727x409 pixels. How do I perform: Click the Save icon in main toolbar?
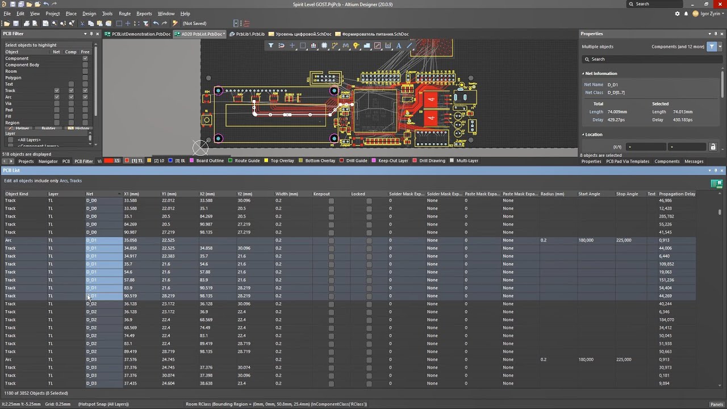pyautogui.click(x=16, y=23)
